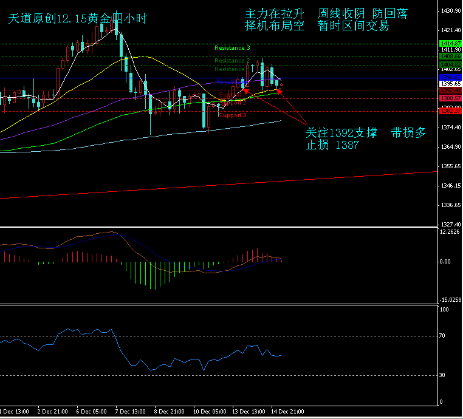Image resolution: width=463 pixels, height=419 pixels.
Task: Click the 1404.82 resistance price tag
Action: pyautogui.click(x=450, y=64)
